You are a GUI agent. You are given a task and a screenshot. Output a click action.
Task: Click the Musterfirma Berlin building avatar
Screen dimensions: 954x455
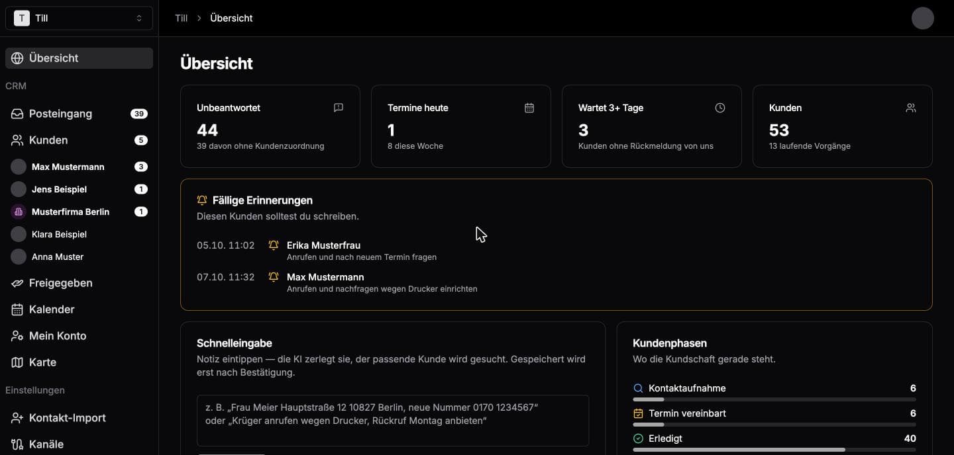tap(19, 212)
